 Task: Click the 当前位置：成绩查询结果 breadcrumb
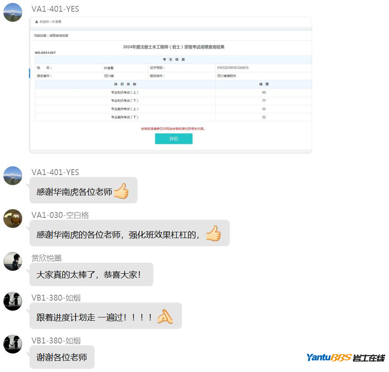tap(51, 36)
